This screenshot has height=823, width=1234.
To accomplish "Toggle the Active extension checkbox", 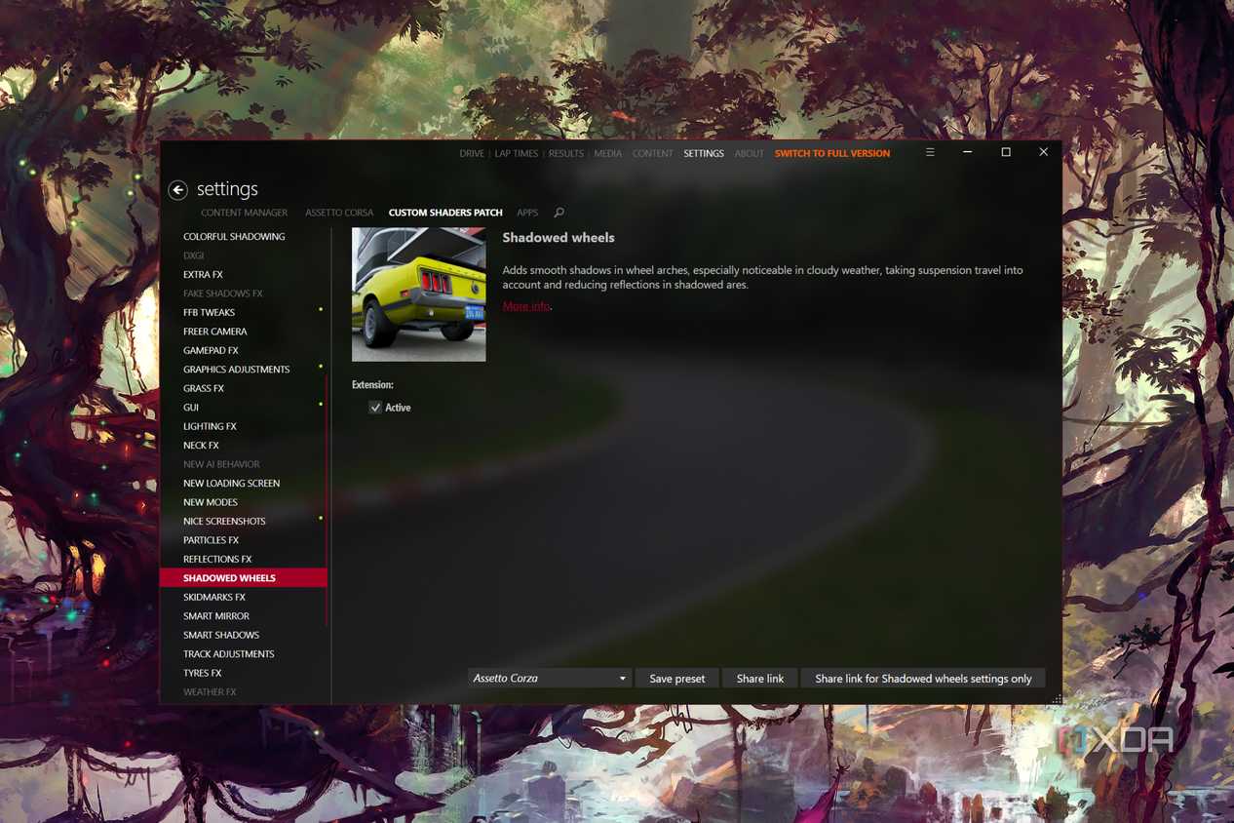I will coord(375,407).
